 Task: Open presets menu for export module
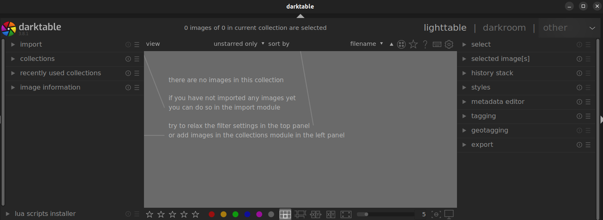pyautogui.click(x=588, y=145)
